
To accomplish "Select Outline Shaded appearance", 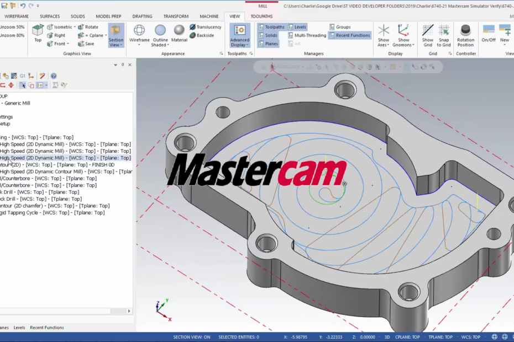I will click(160, 35).
